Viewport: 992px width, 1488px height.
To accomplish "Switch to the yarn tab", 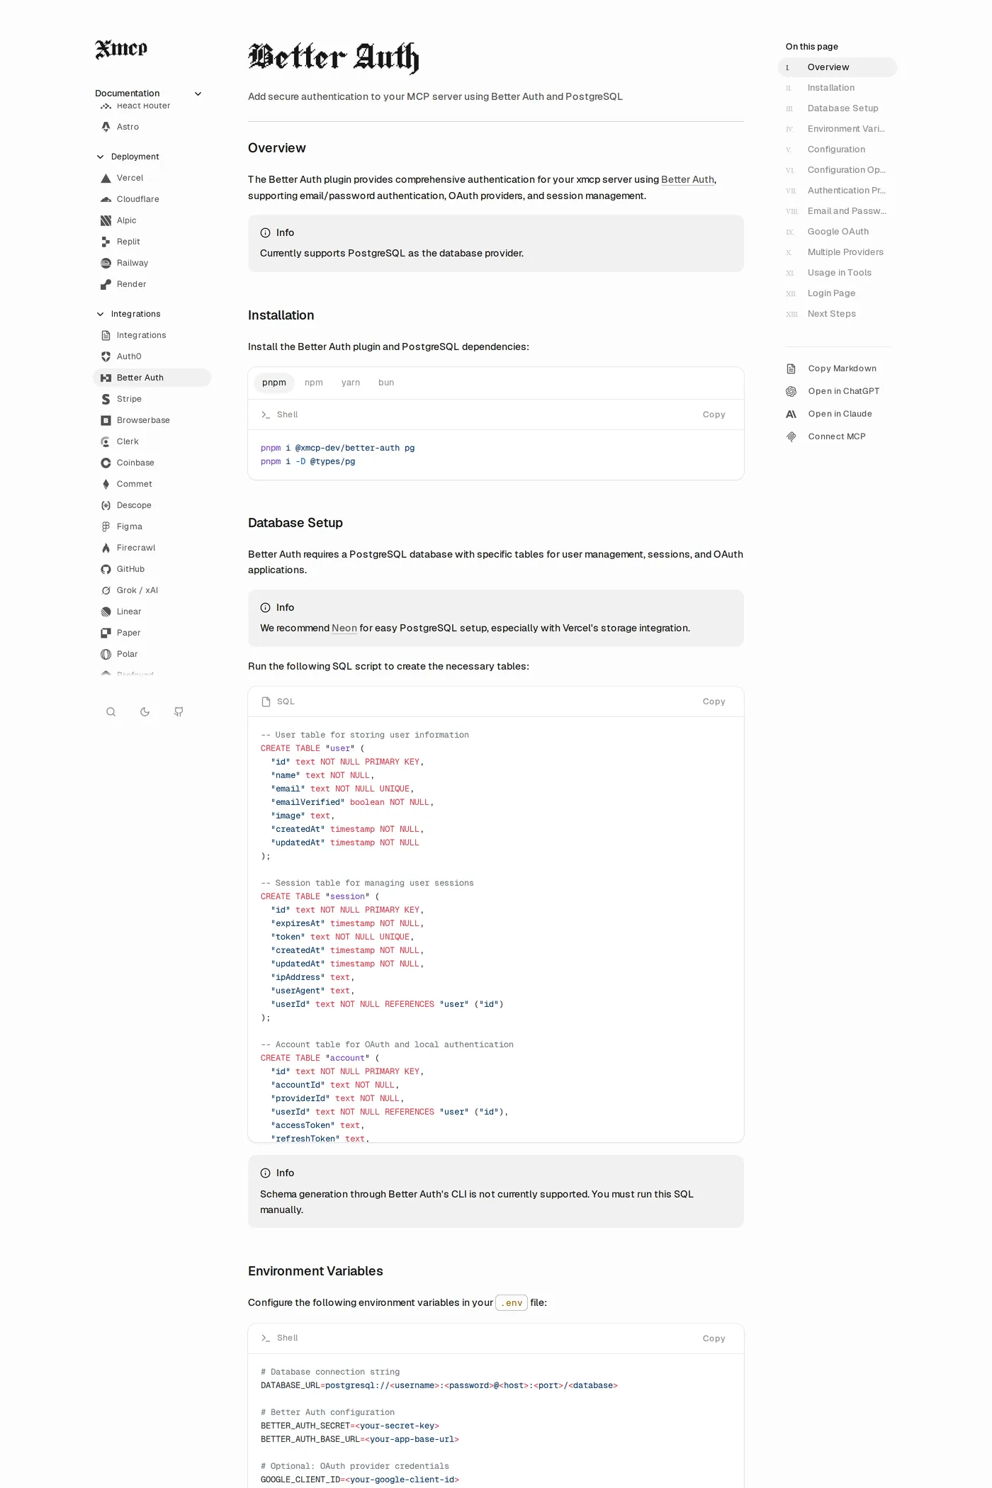I will coord(351,383).
